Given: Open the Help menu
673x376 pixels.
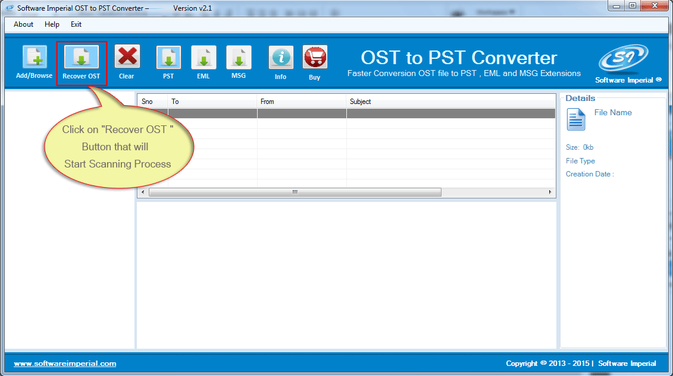Looking at the screenshot, I should pos(52,24).
